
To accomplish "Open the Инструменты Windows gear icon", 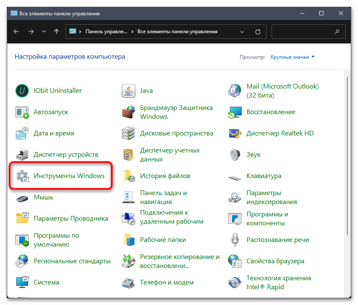I will tap(22, 176).
